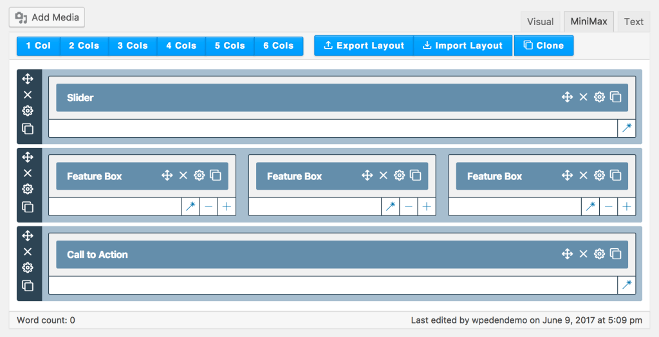
Task: Decrease first Feature Box column width
Action: pyautogui.click(x=209, y=206)
